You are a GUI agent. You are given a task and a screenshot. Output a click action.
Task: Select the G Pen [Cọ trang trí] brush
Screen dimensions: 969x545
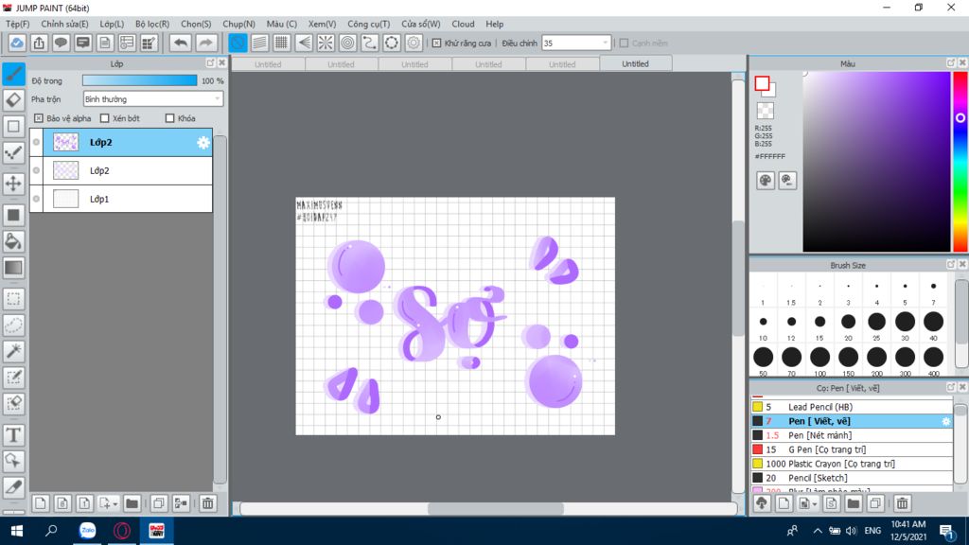pos(852,449)
